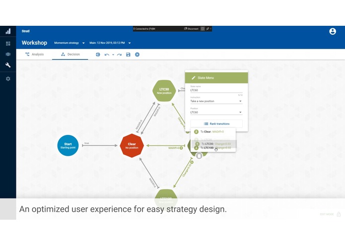Open the user account avatar icon
The width and height of the screenshot is (345, 245).
(333, 31)
